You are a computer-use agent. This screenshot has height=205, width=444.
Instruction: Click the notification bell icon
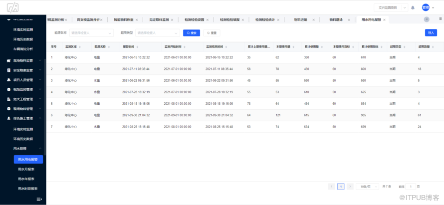point(413,7)
